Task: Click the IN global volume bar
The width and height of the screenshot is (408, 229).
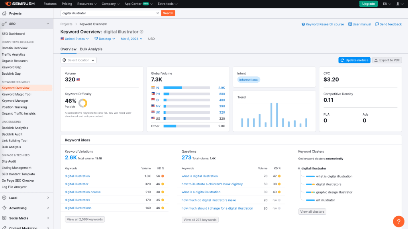Action: [x=186, y=88]
